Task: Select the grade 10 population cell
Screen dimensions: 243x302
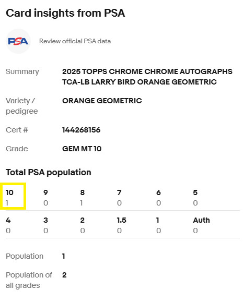Action: point(13,196)
